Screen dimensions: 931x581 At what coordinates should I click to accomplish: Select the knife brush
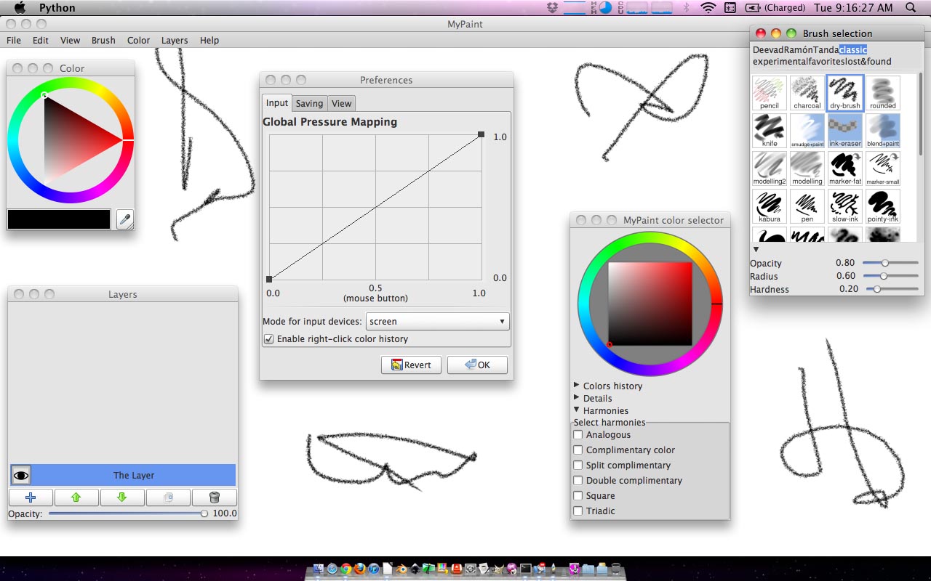tap(770, 131)
